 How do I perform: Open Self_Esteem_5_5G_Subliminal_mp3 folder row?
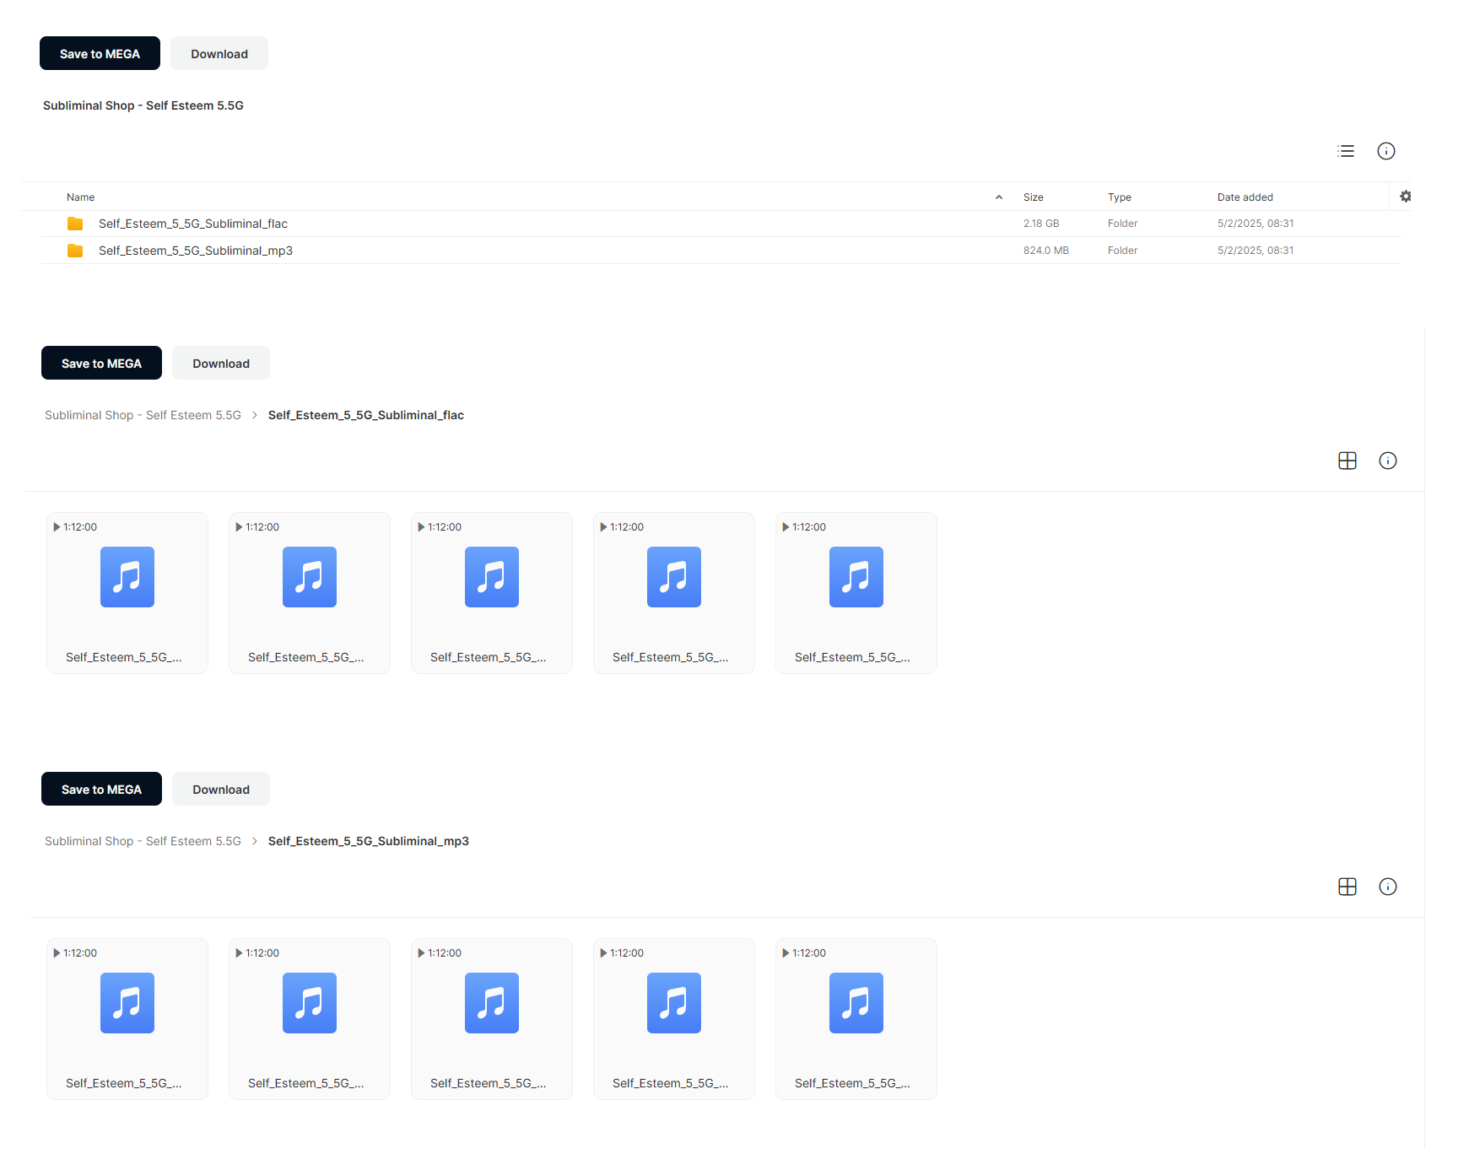[721, 251]
